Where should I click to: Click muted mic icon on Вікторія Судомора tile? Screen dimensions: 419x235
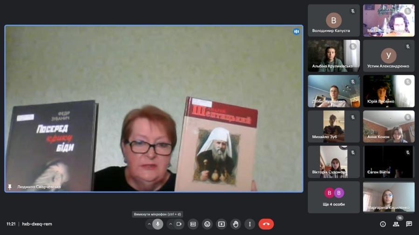click(353, 153)
